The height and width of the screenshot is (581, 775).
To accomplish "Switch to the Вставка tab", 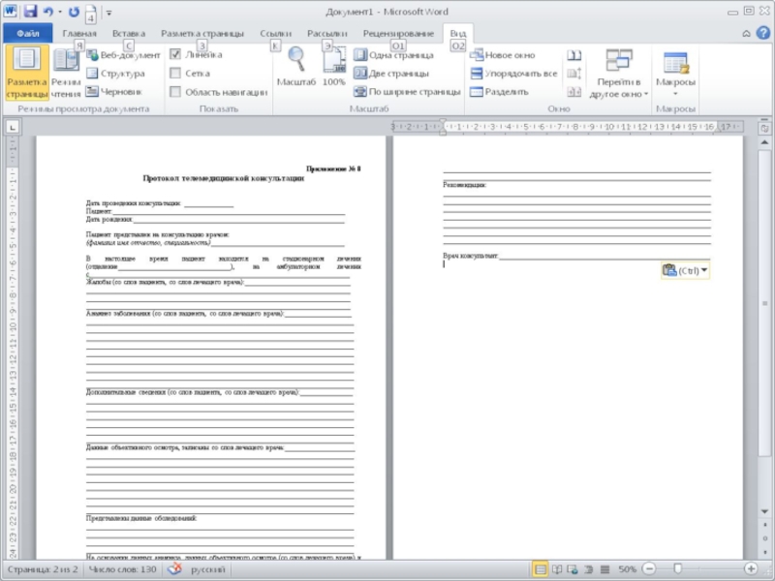I will (129, 33).
